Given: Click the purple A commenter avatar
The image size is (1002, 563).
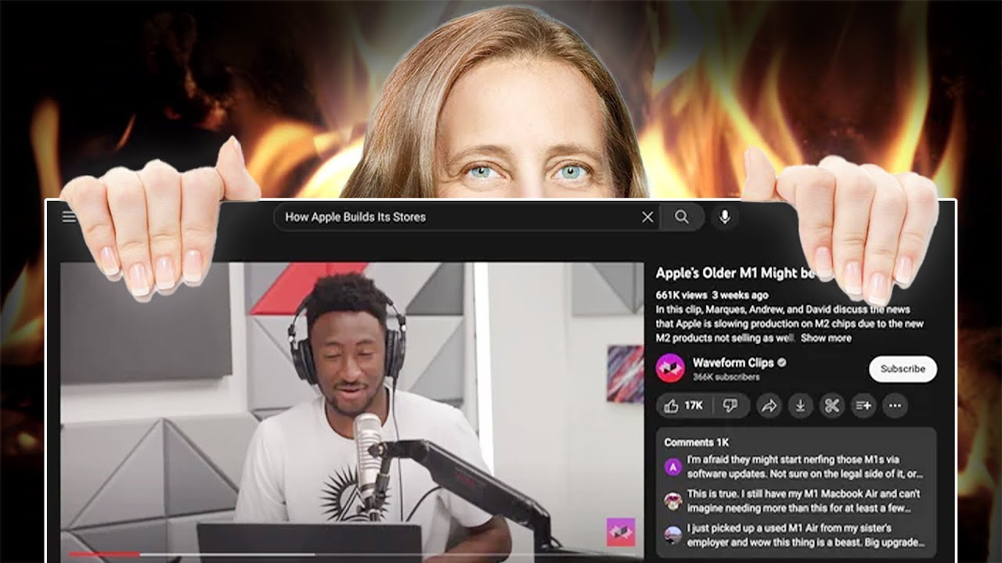Looking at the screenshot, I should pos(672,467).
